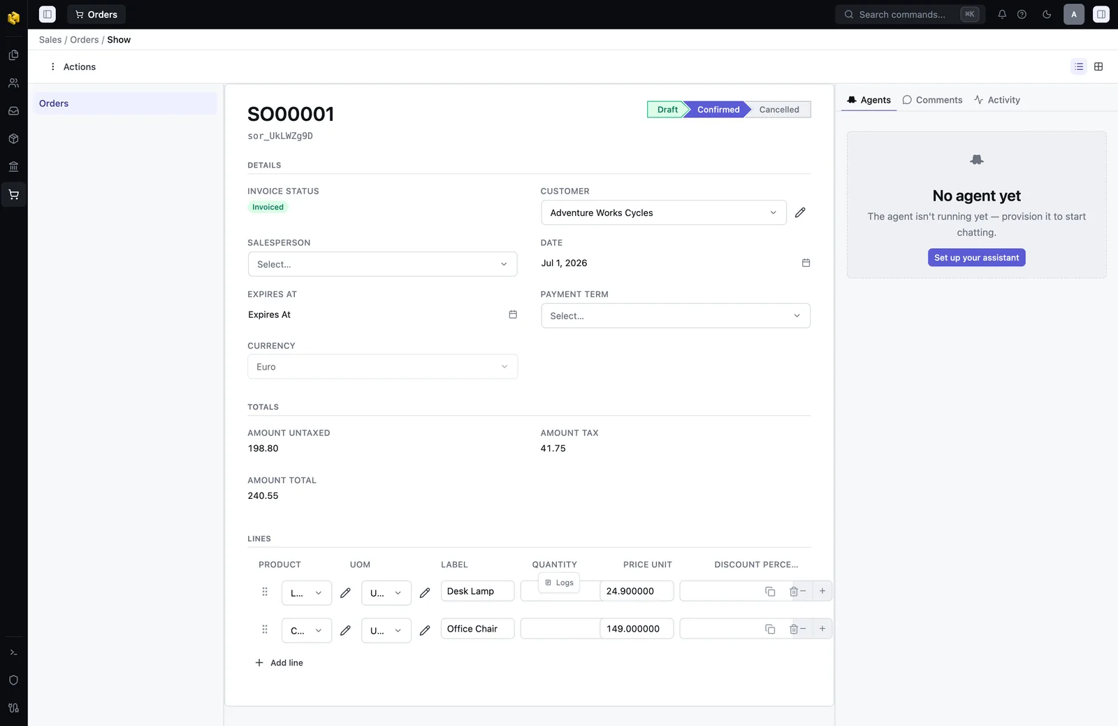This screenshot has height=726, width=1118.
Task: Edit product pencil on Desk Lamp line
Action: click(345, 593)
